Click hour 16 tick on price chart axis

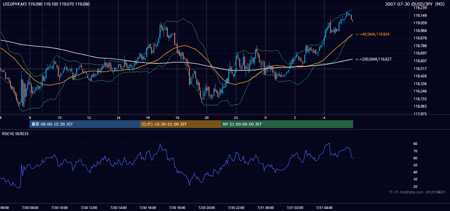(x=148, y=117)
